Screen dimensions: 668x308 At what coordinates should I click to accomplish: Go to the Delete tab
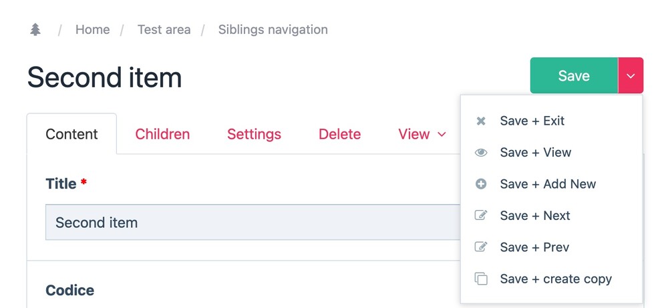click(x=339, y=134)
